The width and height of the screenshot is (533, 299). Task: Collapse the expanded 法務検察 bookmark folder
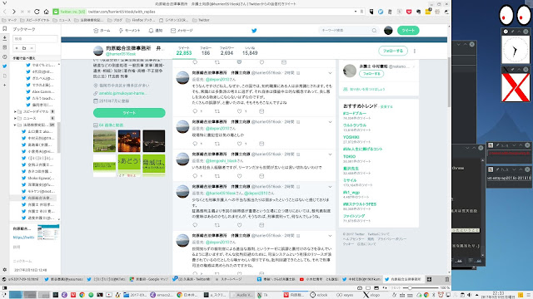pyautogui.click(x=15, y=125)
